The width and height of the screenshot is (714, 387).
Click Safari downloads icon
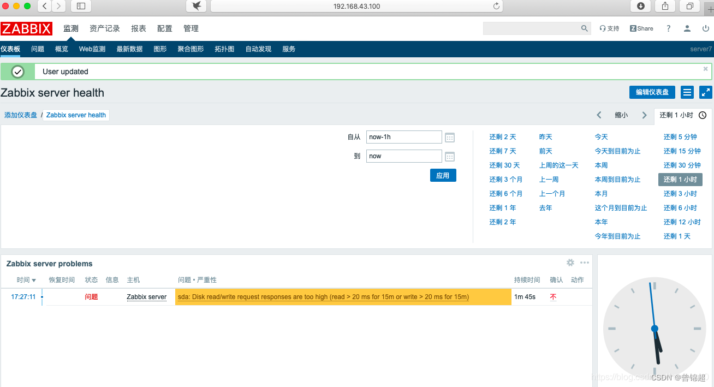641,6
